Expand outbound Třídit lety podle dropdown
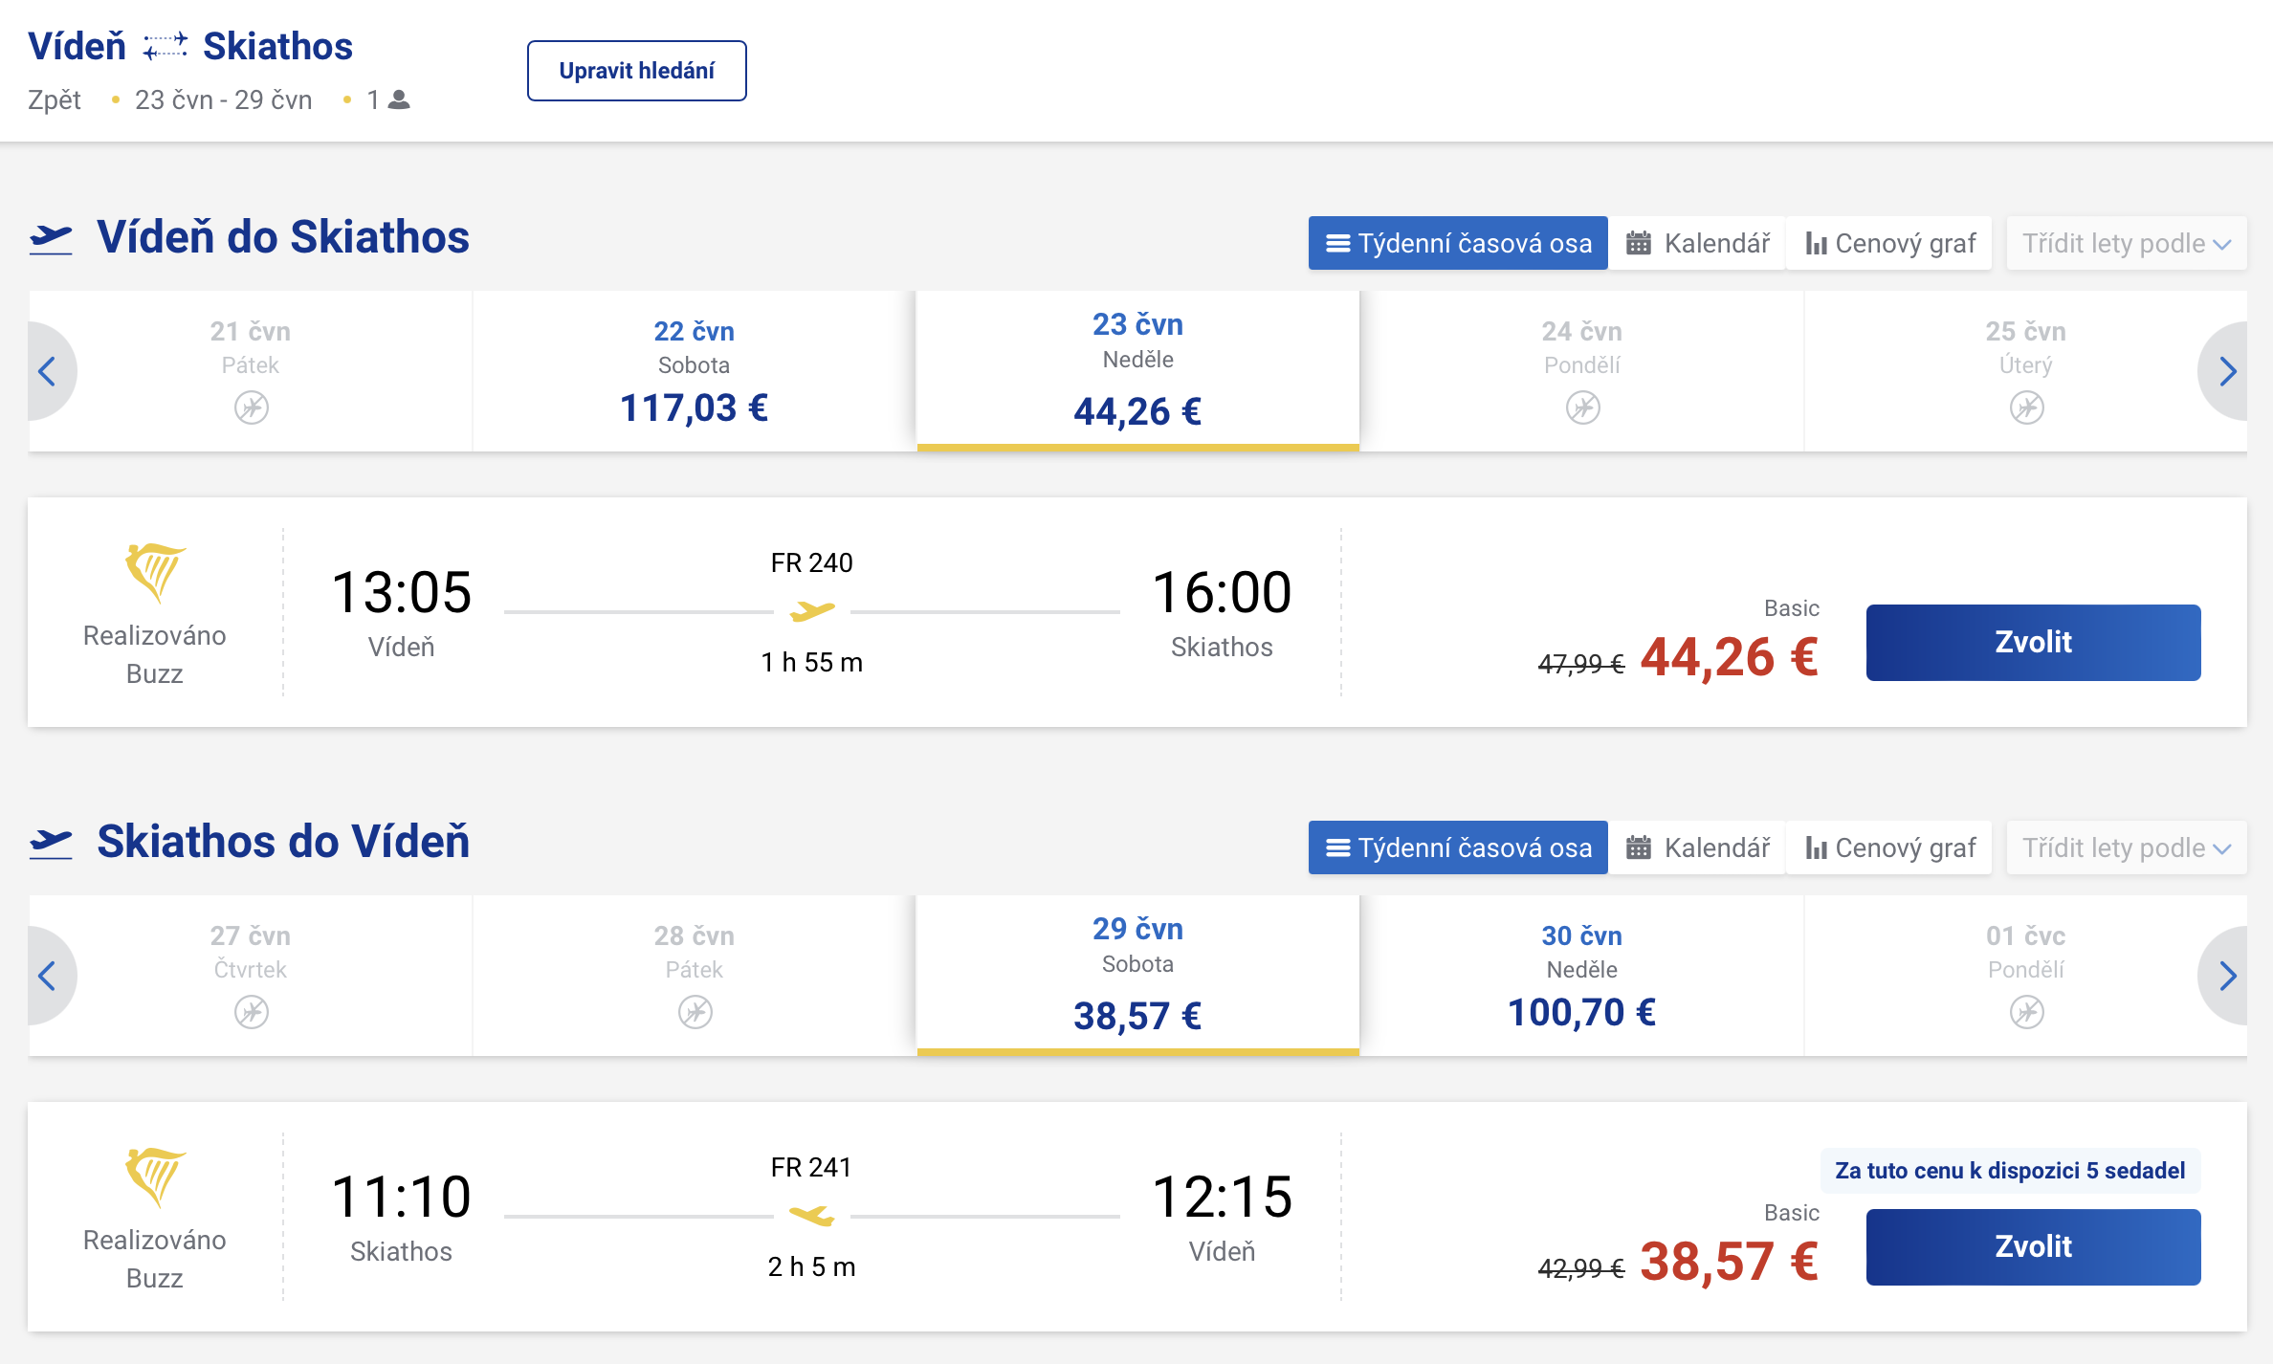Viewport: 2273px width, 1364px height. tap(2126, 243)
